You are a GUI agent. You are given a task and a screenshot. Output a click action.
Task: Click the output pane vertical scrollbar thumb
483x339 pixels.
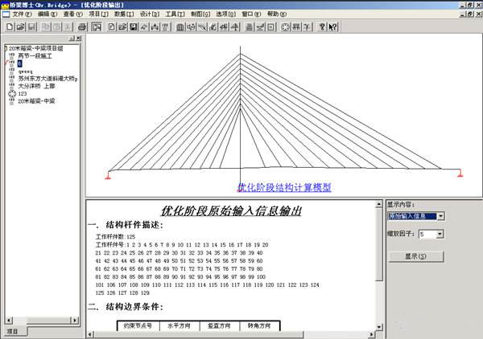pyautogui.click(x=379, y=244)
